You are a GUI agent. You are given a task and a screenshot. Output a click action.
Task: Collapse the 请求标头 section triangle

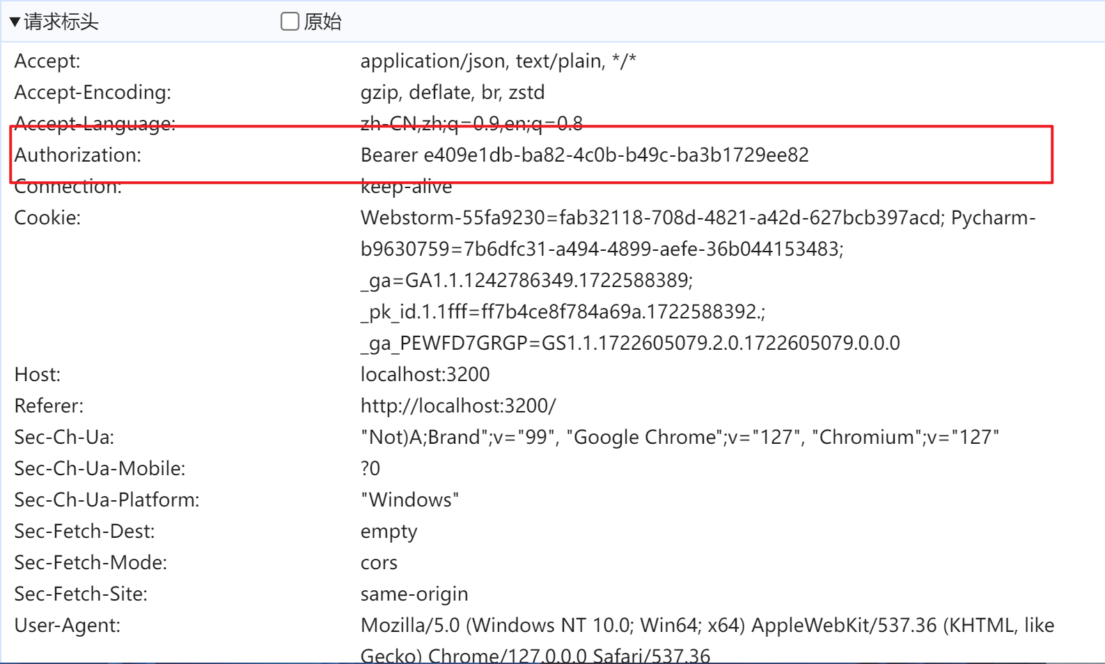pos(15,22)
